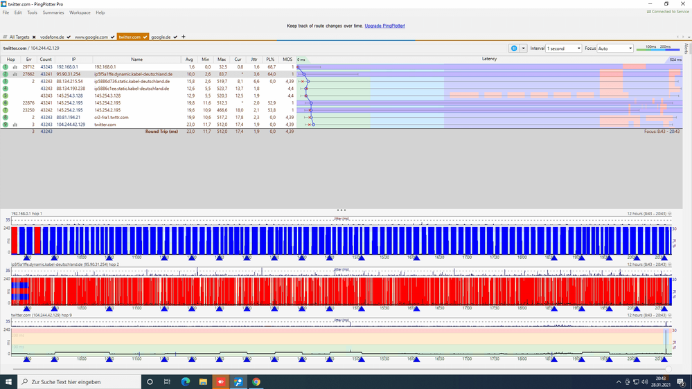
Task: Sort by the PL% column header
Action: [x=270, y=60]
